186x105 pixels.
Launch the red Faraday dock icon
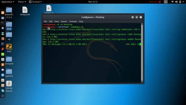3,49
